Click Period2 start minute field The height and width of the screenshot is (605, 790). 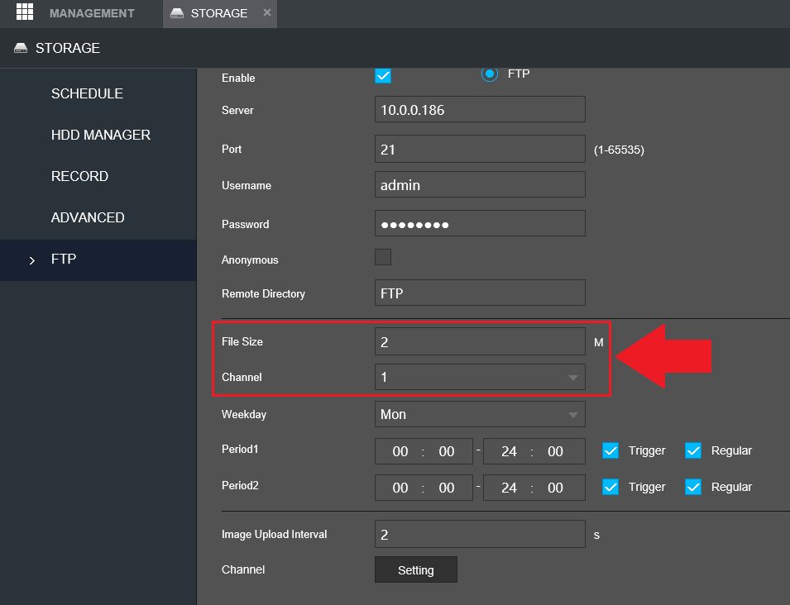[x=447, y=488]
